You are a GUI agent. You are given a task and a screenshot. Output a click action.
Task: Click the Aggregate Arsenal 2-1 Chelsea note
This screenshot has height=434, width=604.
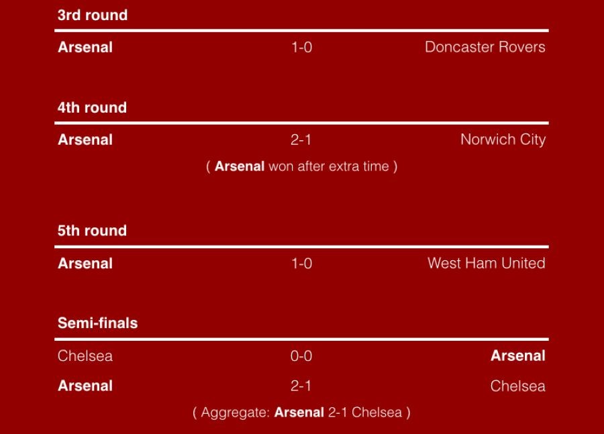pos(301,413)
